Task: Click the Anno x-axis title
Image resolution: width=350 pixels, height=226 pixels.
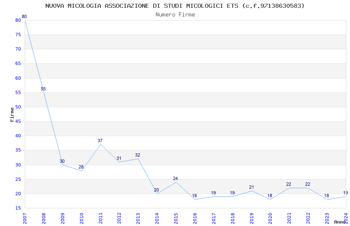Action: tap(340, 222)
